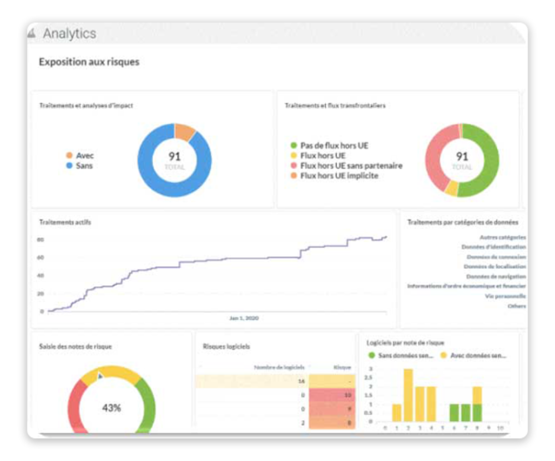Click the yellow Risque cell showing a dash
The width and height of the screenshot is (555, 461).
[x=332, y=382]
